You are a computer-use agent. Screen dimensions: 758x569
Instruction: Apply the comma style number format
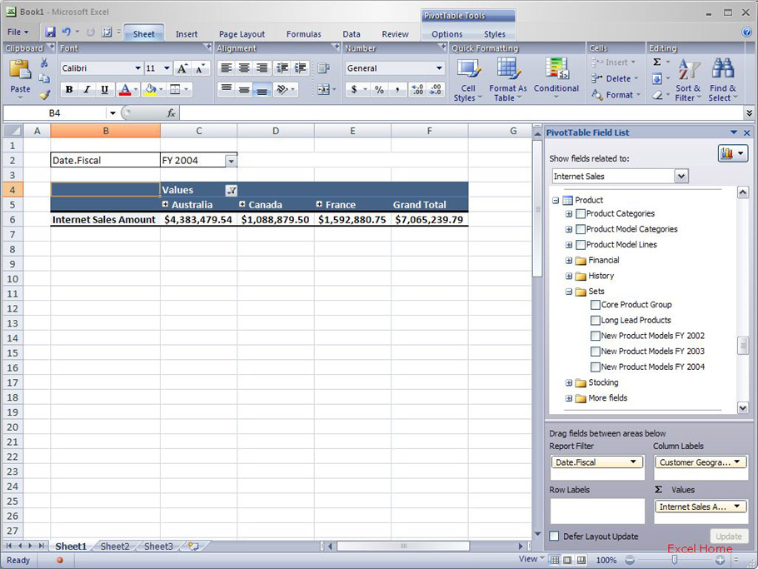397,89
